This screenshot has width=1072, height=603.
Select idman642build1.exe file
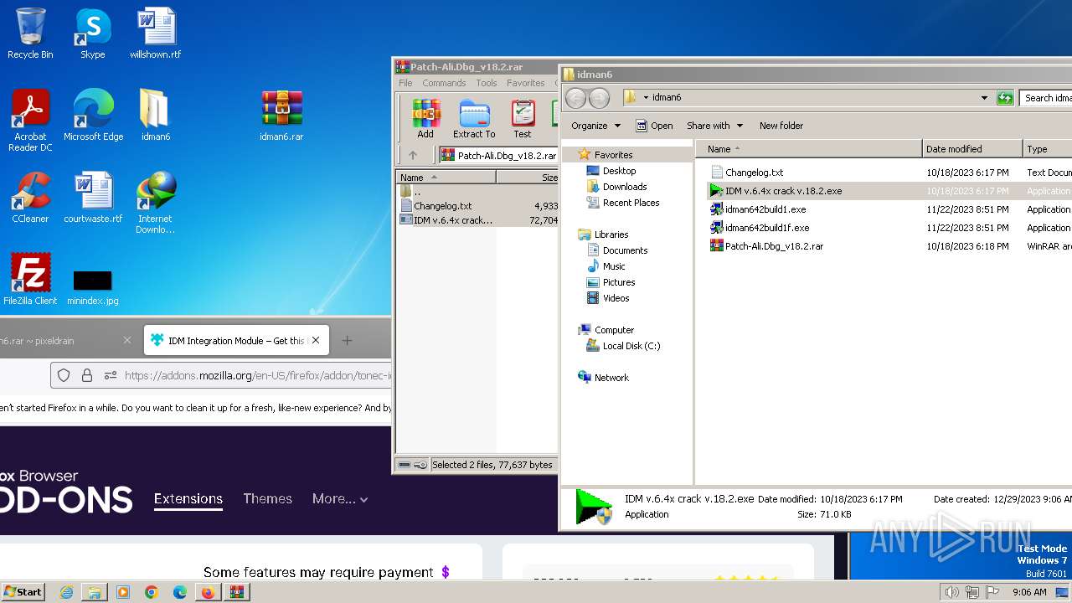tap(765, 209)
